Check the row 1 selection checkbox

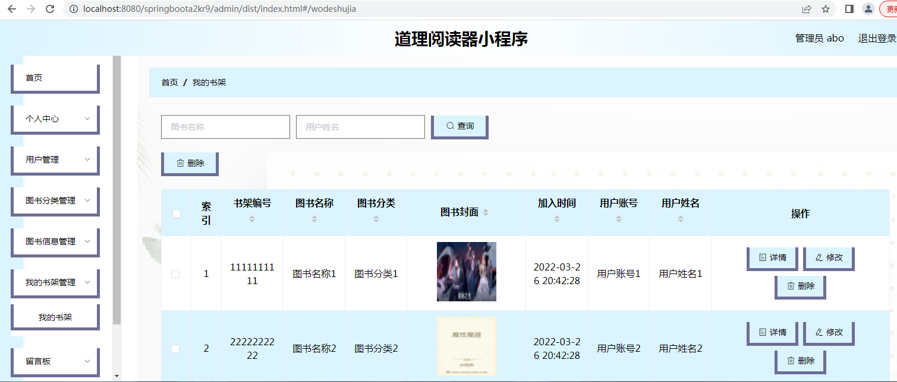pyautogui.click(x=175, y=274)
